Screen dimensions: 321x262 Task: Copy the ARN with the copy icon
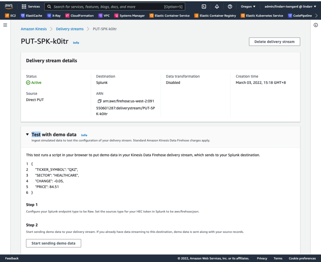99,101
